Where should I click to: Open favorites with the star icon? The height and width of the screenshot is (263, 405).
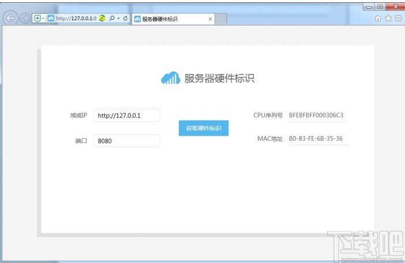pos(388,18)
